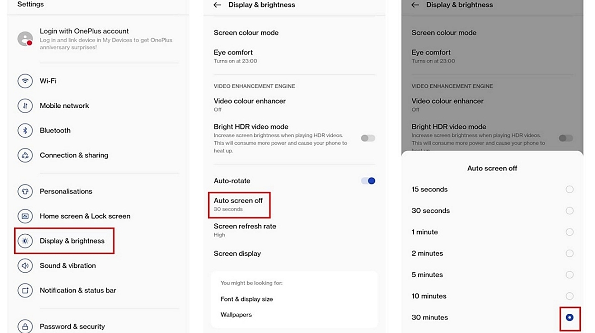Select the 10 minutes radio button
Image resolution: width=595 pixels, height=333 pixels.
[569, 296]
